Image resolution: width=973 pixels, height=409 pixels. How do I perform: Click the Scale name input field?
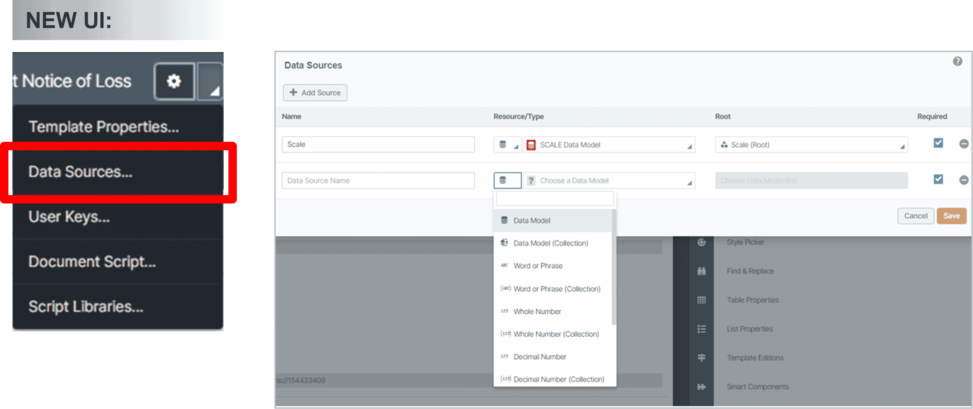(378, 144)
